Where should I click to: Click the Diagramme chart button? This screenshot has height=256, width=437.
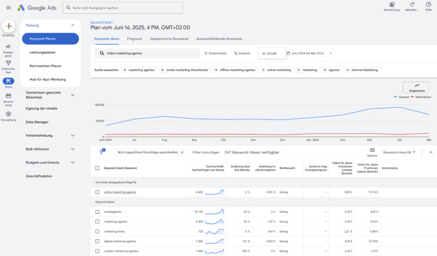(416, 88)
